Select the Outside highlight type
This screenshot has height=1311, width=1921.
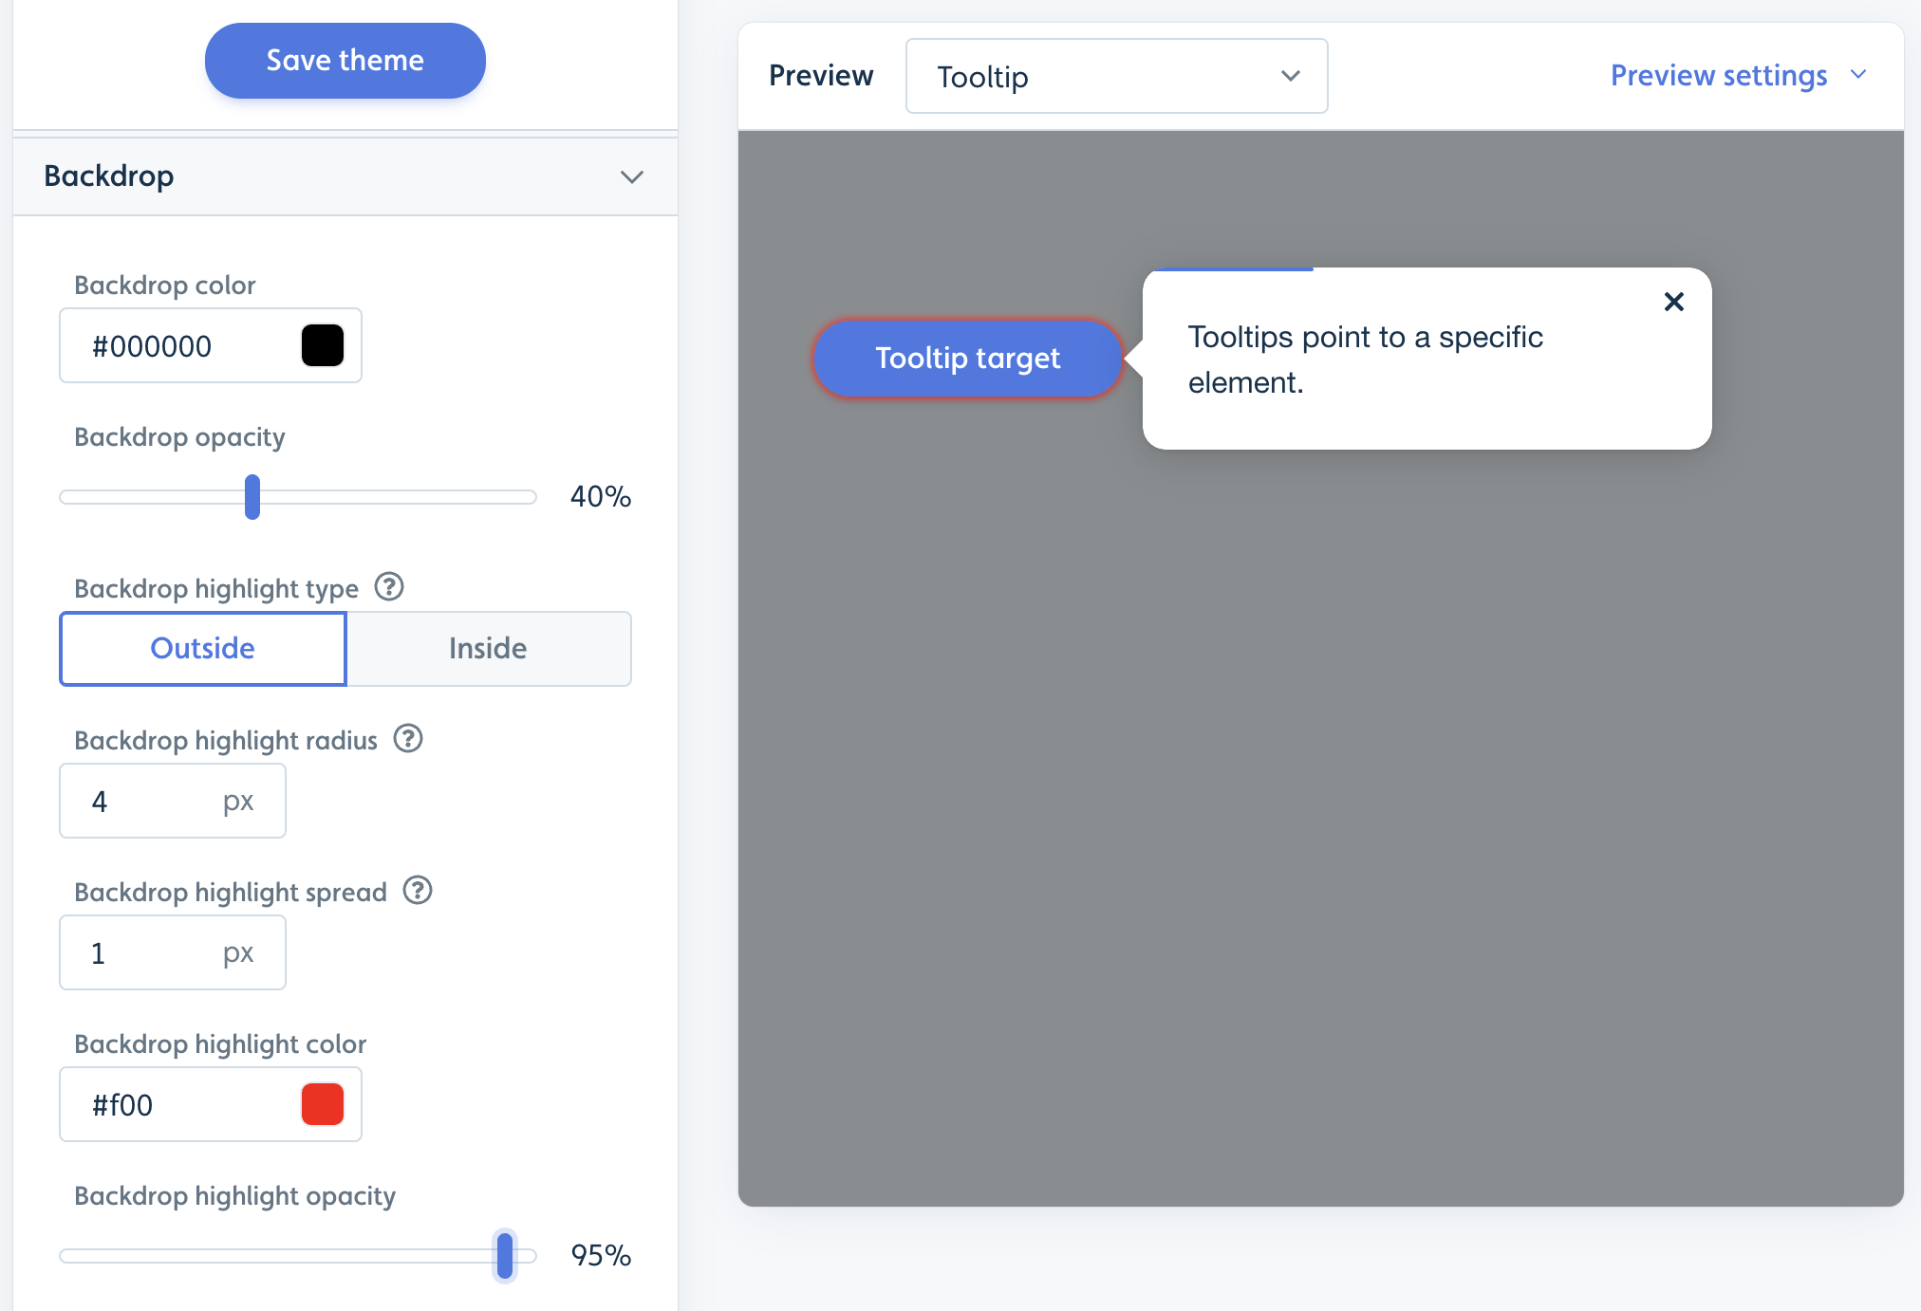tap(203, 649)
